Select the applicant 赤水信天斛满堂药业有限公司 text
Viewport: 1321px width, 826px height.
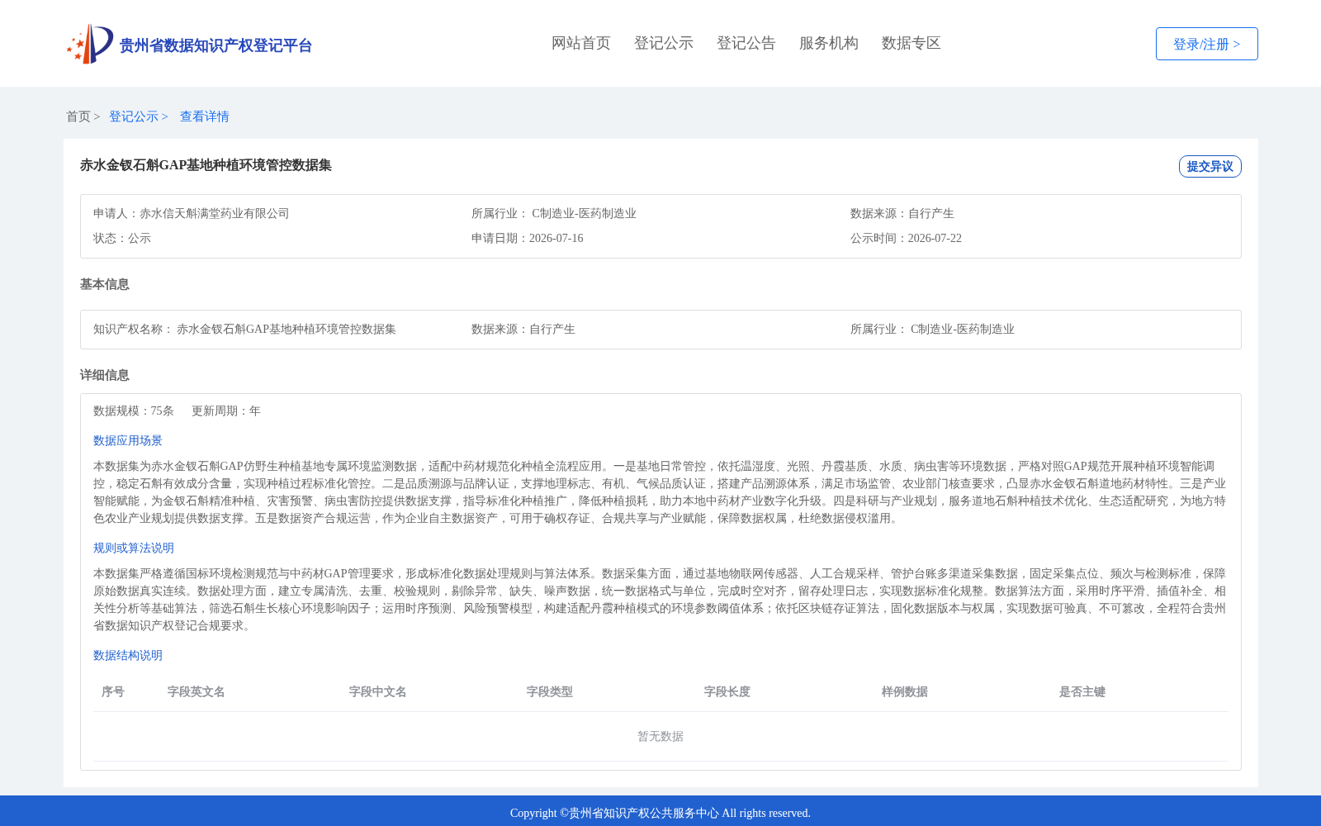click(215, 213)
